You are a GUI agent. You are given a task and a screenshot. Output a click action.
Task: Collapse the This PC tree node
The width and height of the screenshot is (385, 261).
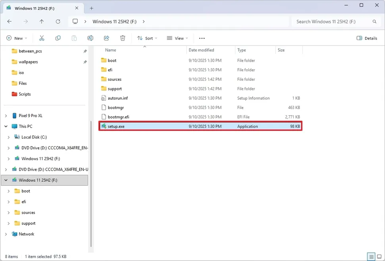pyautogui.click(x=6, y=126)
